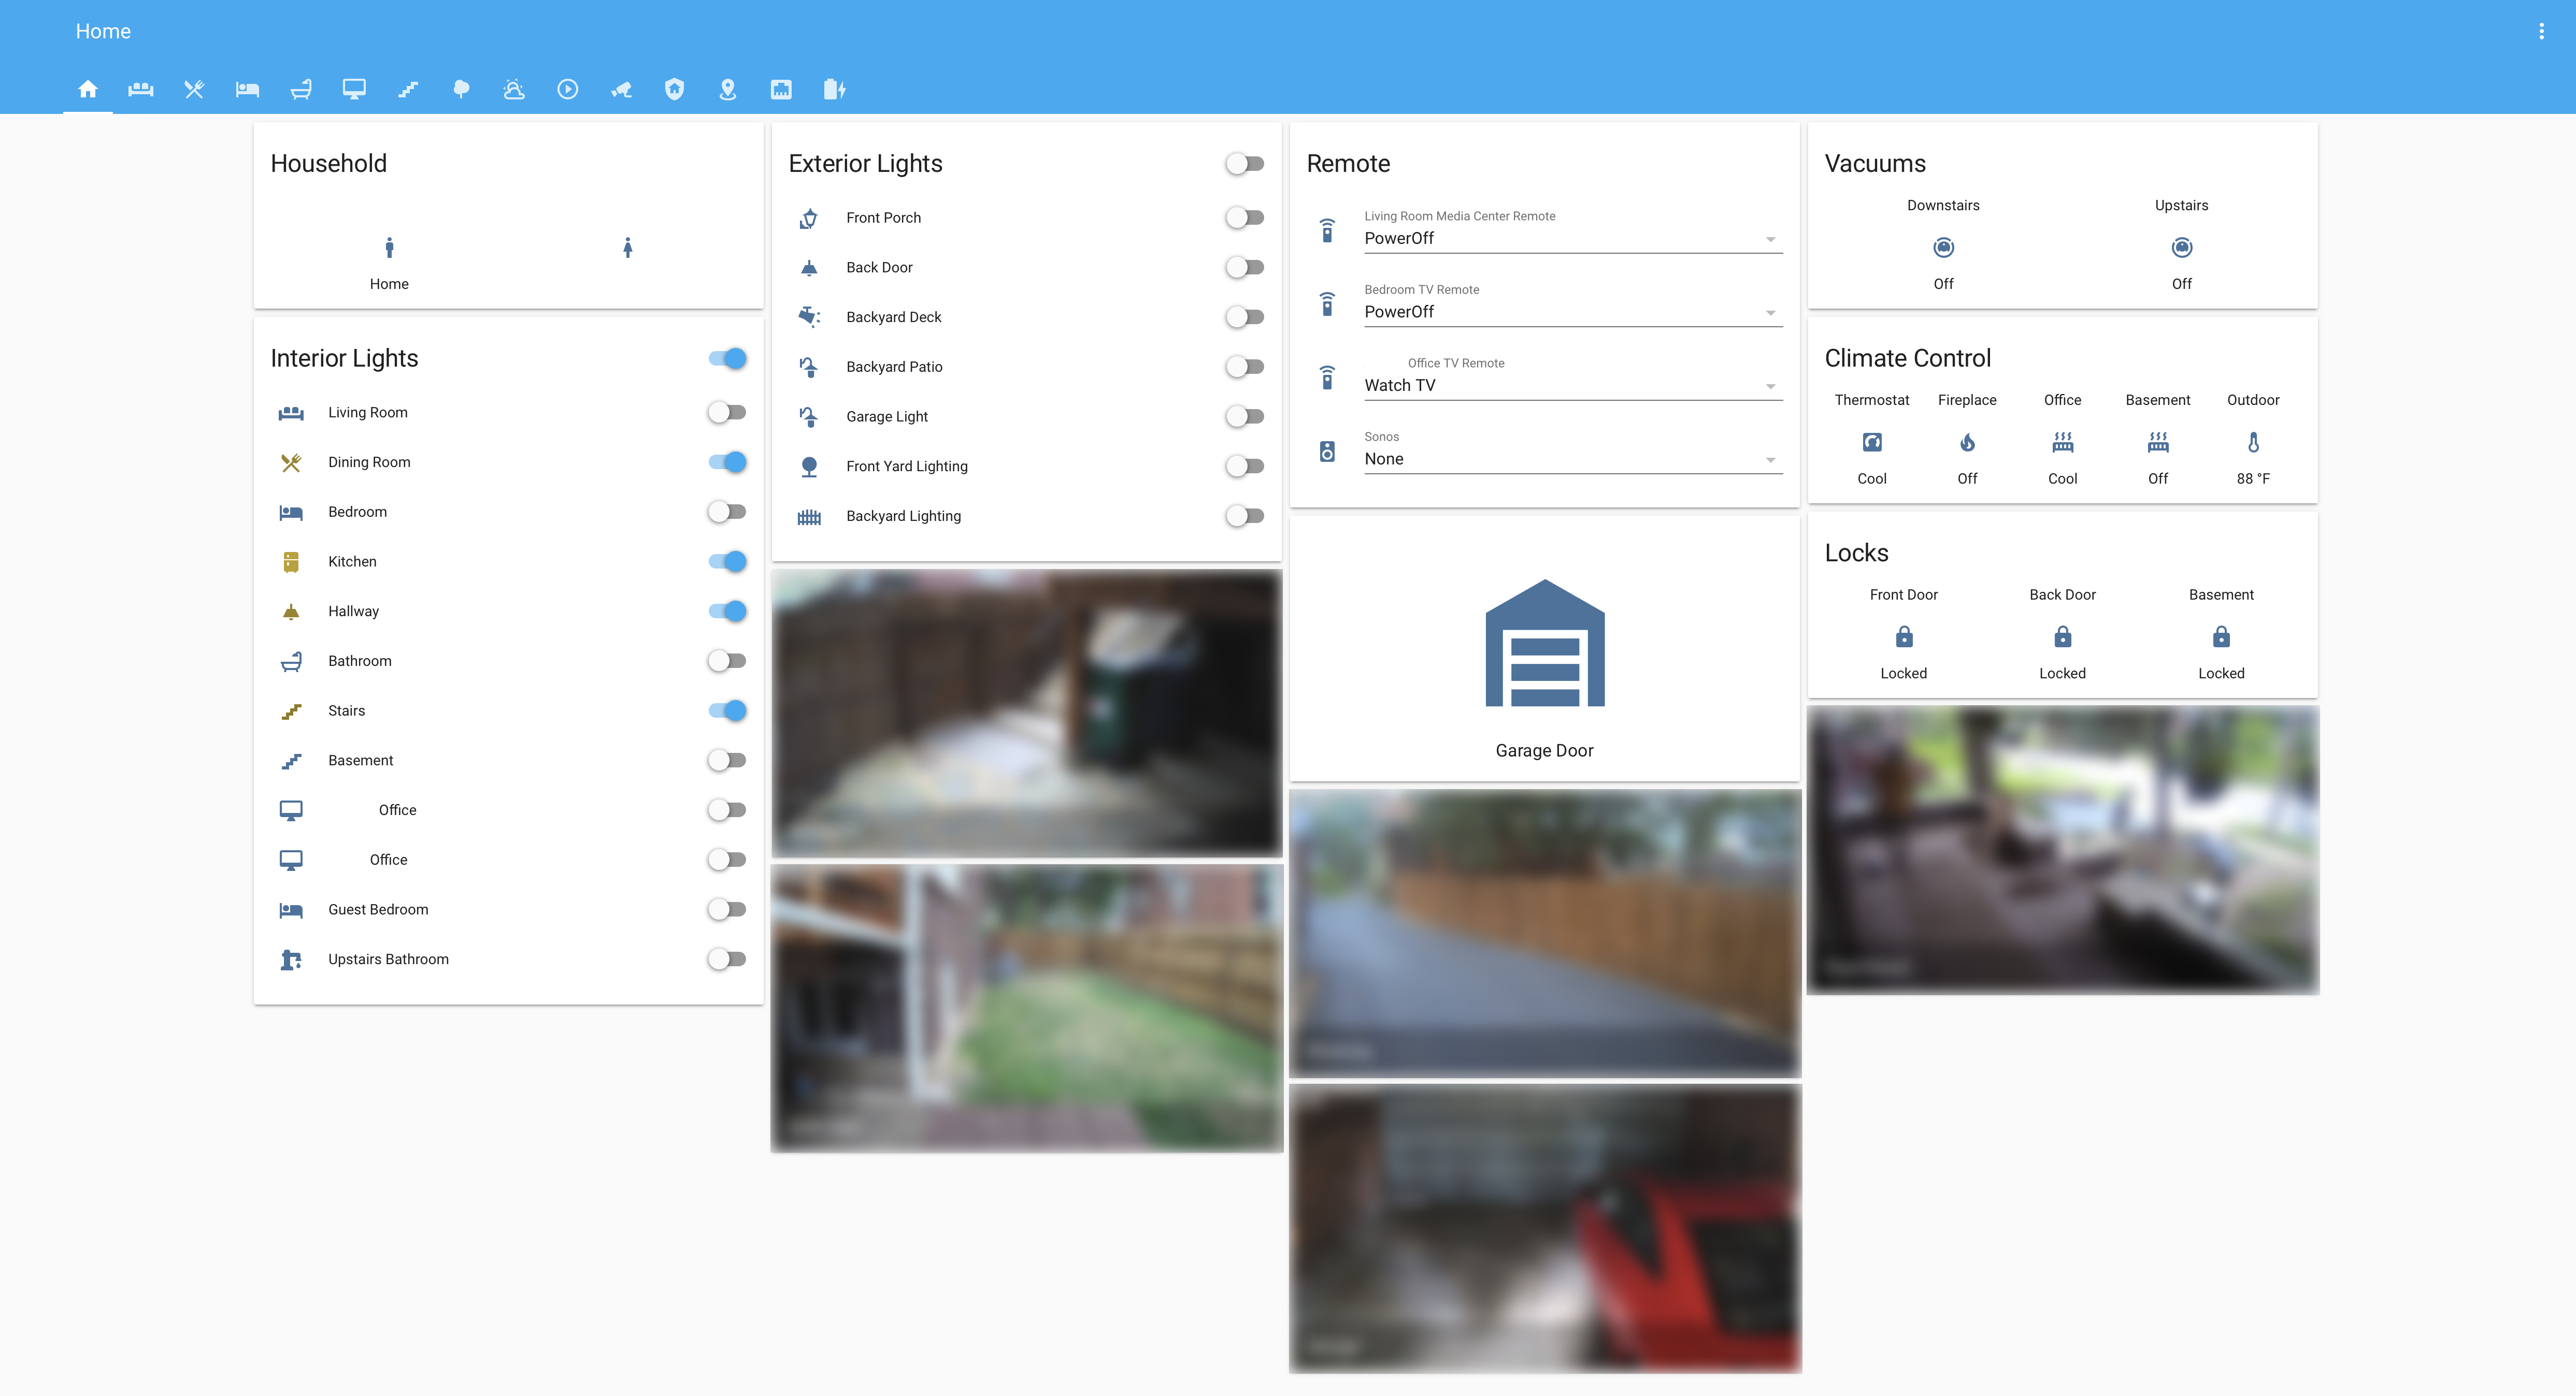Click the Upstairs vacuum Off status

click(x=2181, y=284)
